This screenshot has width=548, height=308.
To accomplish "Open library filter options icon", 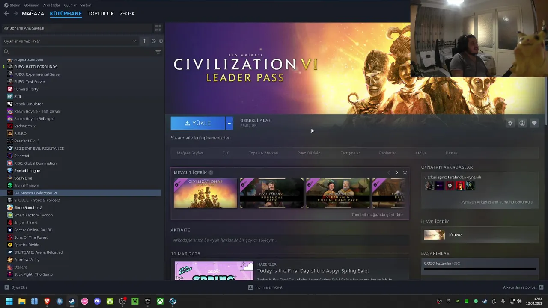I will pyautogui.click(x=158, y=52).
